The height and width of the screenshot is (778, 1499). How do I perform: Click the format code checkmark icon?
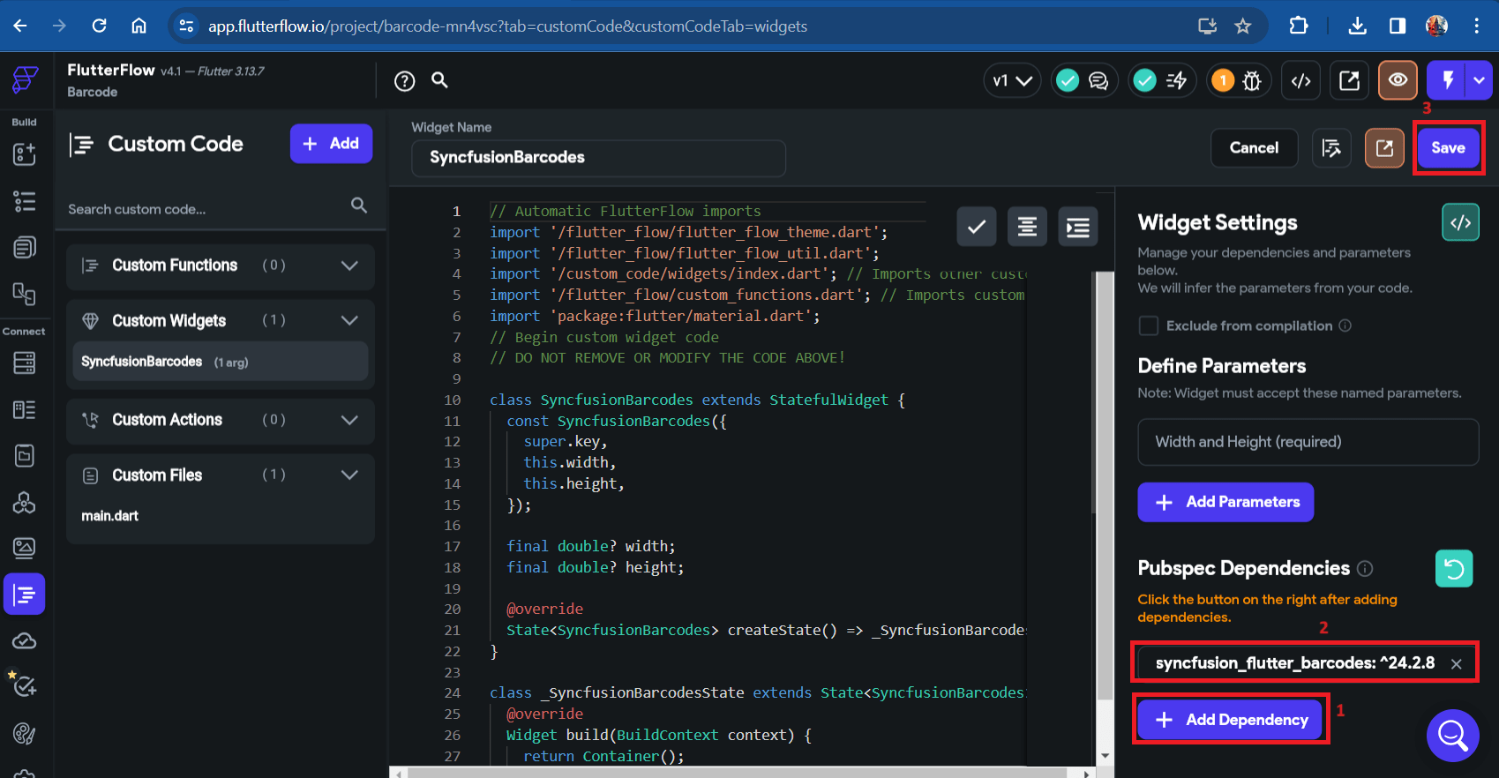(977, 228)
